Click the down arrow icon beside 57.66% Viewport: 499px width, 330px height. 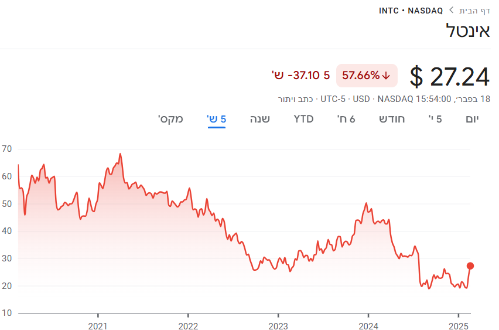(387, 76)
